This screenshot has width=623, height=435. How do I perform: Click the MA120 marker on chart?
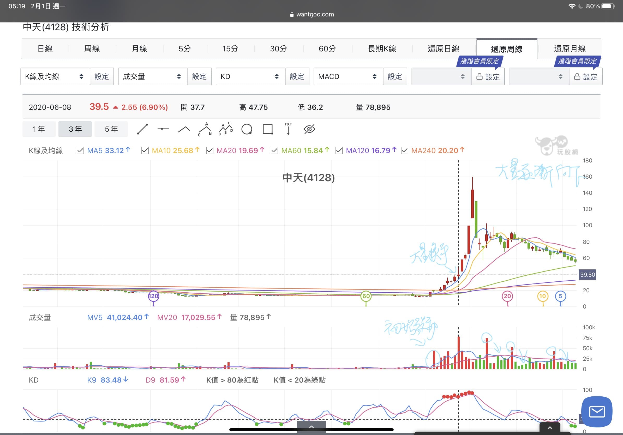coord(153,296)
